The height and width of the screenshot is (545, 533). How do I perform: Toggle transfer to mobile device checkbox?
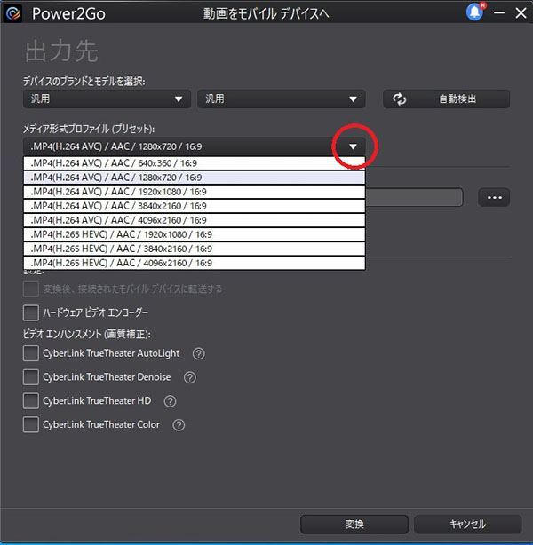click(x=31, y=289)
